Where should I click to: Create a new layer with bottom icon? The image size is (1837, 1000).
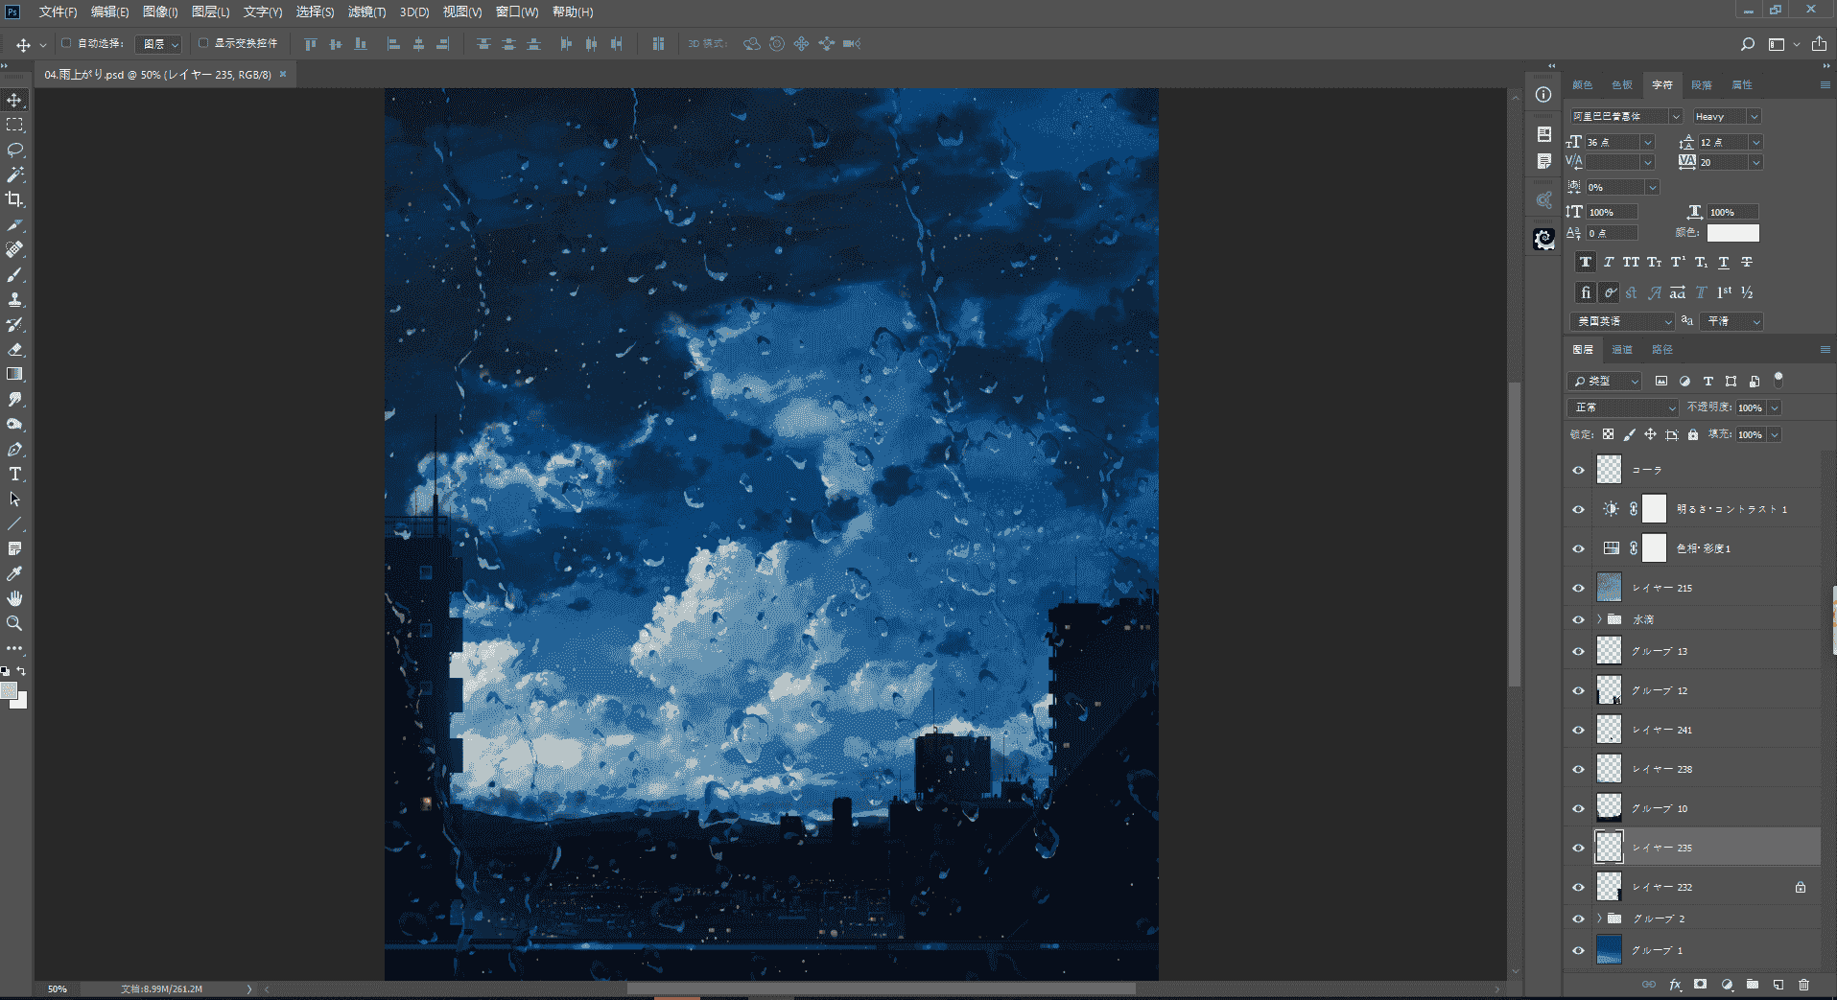[x=1778, y=985]
